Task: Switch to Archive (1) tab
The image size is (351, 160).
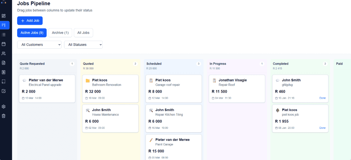Action: pos(60,33)
